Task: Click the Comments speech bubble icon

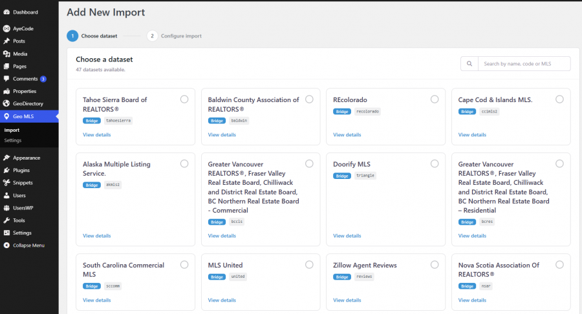Action: coord(6,79)
